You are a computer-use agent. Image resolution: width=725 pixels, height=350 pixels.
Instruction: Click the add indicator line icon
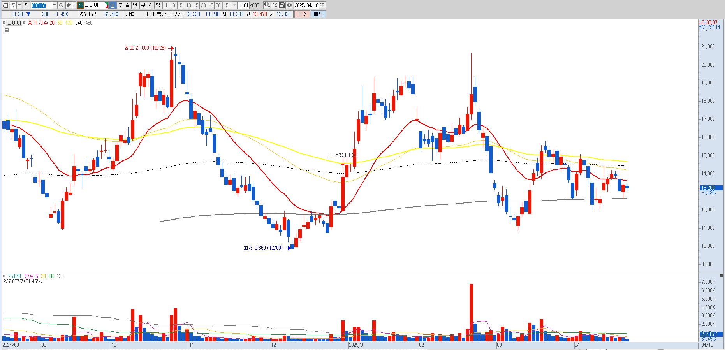(x=275, y=5)
